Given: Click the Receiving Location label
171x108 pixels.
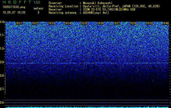Looking at the screenshot, I should coord(63,6).
